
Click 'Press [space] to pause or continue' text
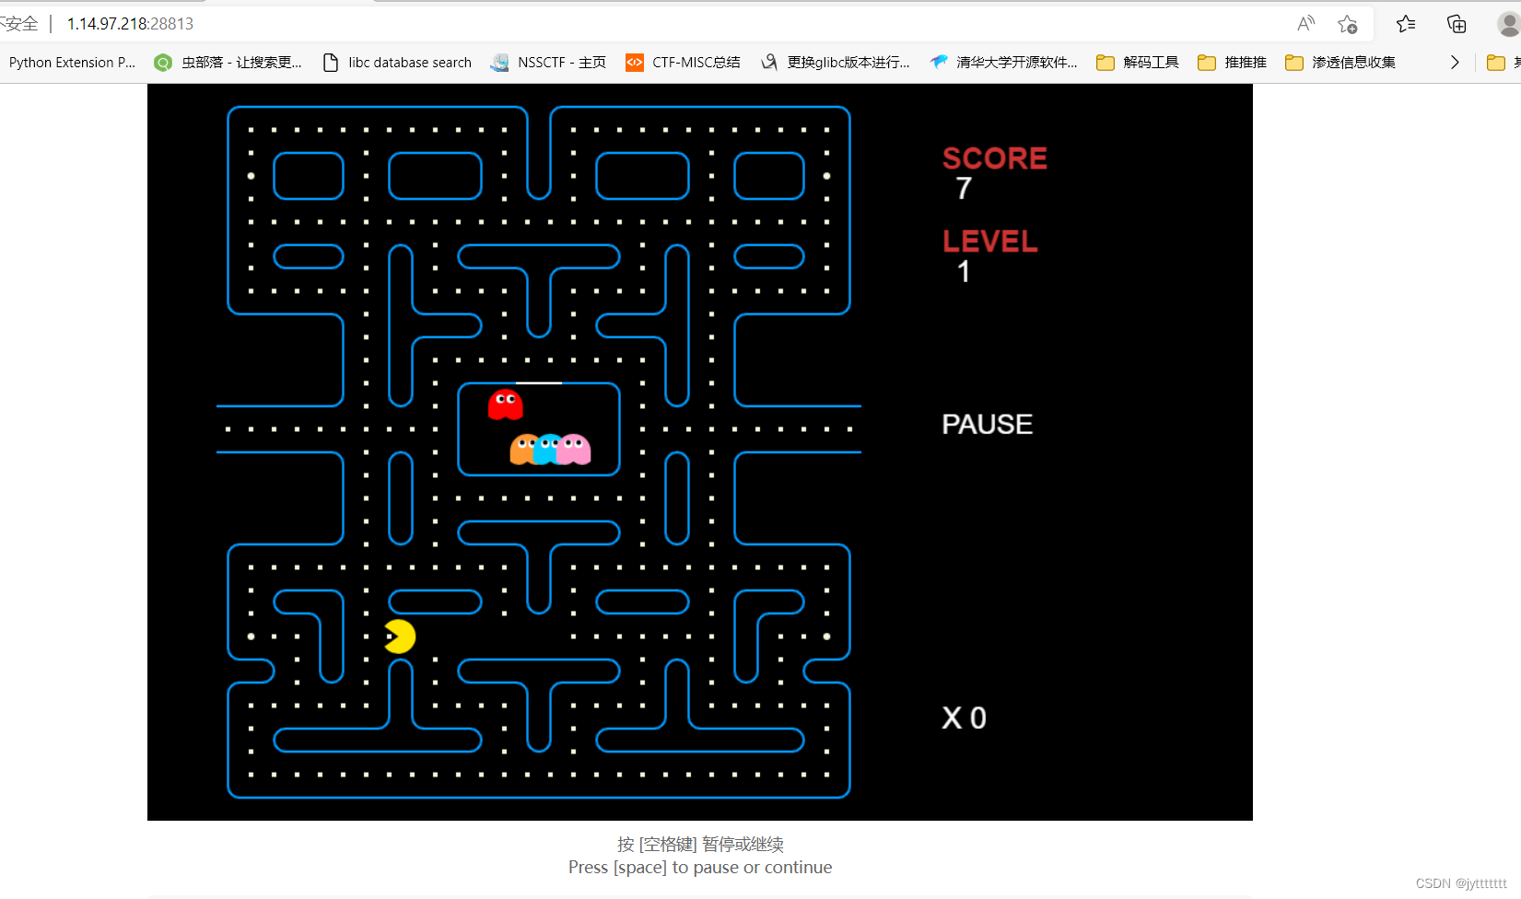700,868
